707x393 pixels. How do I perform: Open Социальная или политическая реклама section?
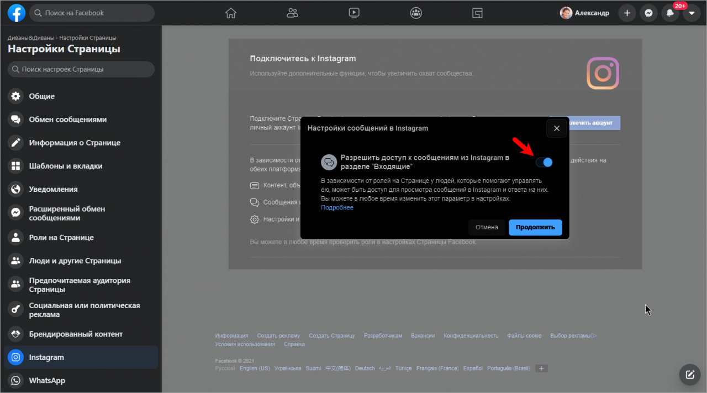(x=81, y=310)
